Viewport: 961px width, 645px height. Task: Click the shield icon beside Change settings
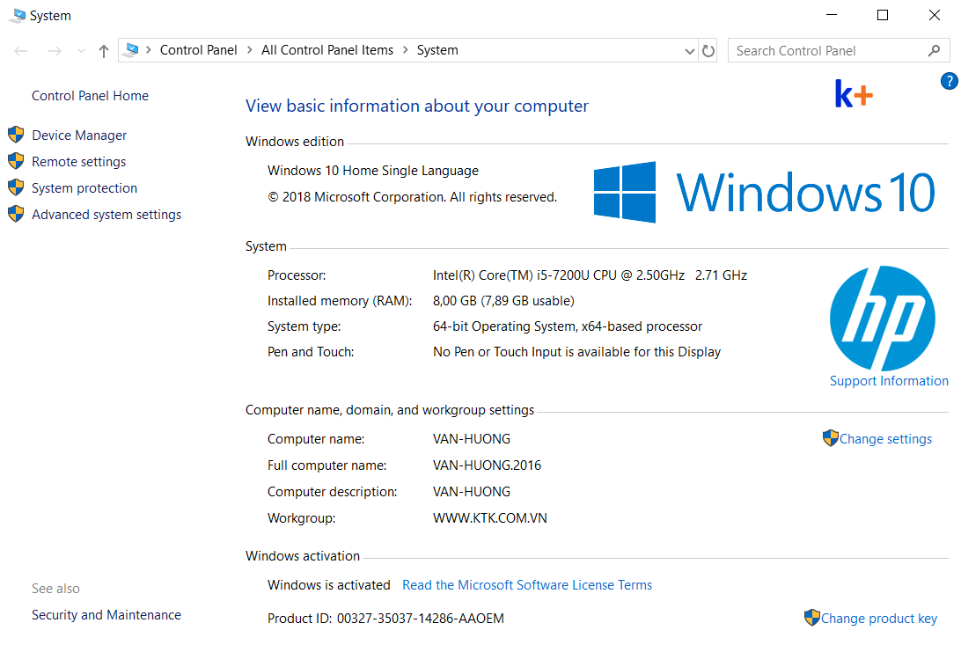831,438
